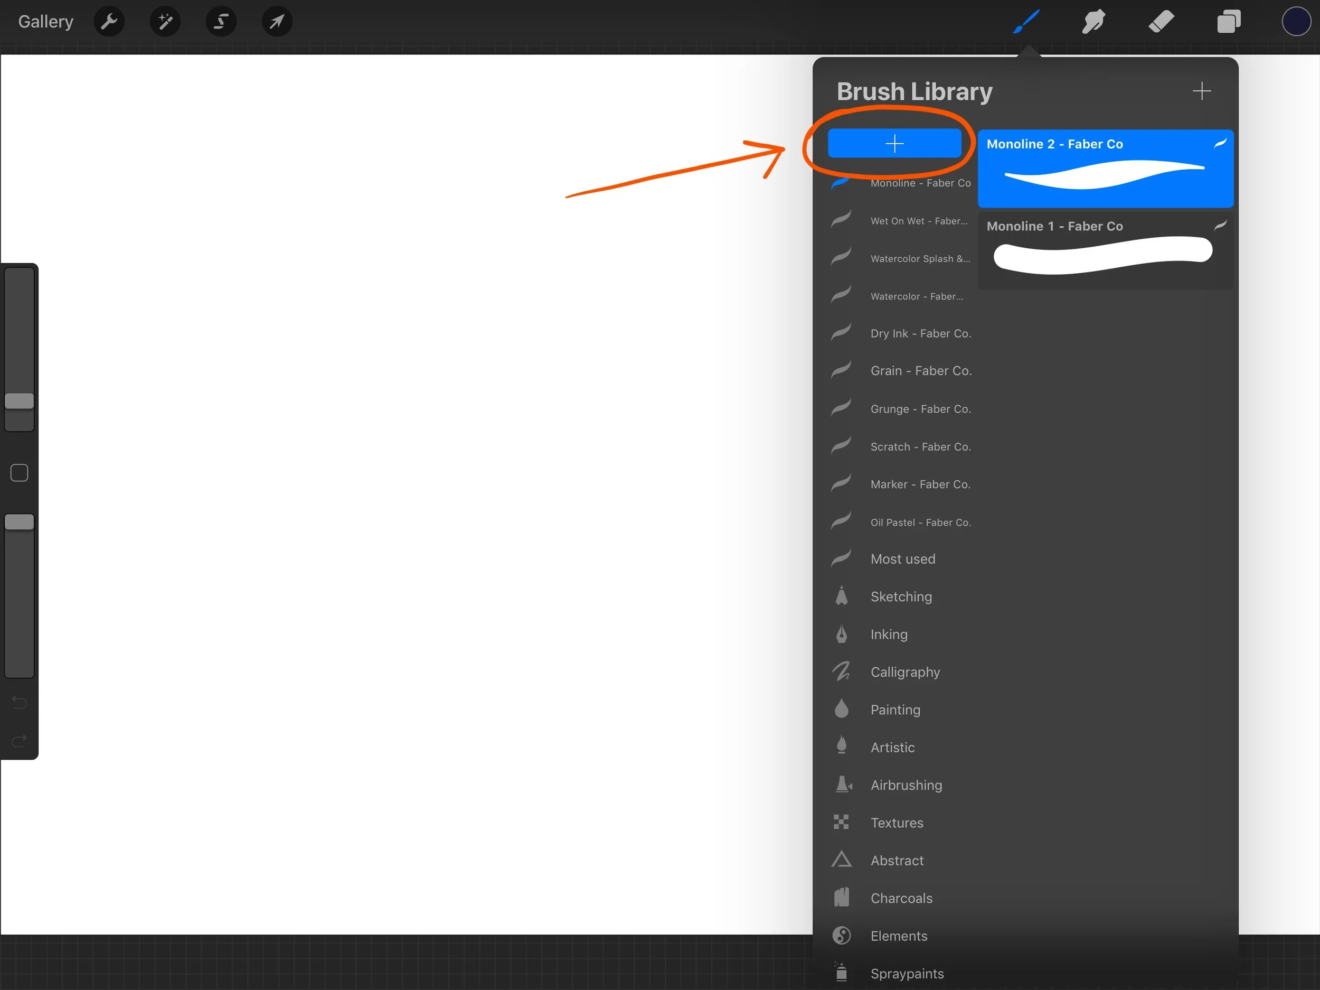Image resolution: width=1320 pixels, height=990 pixels.
Task: Activate the Transform arrow tool
Action: point(277,22)
